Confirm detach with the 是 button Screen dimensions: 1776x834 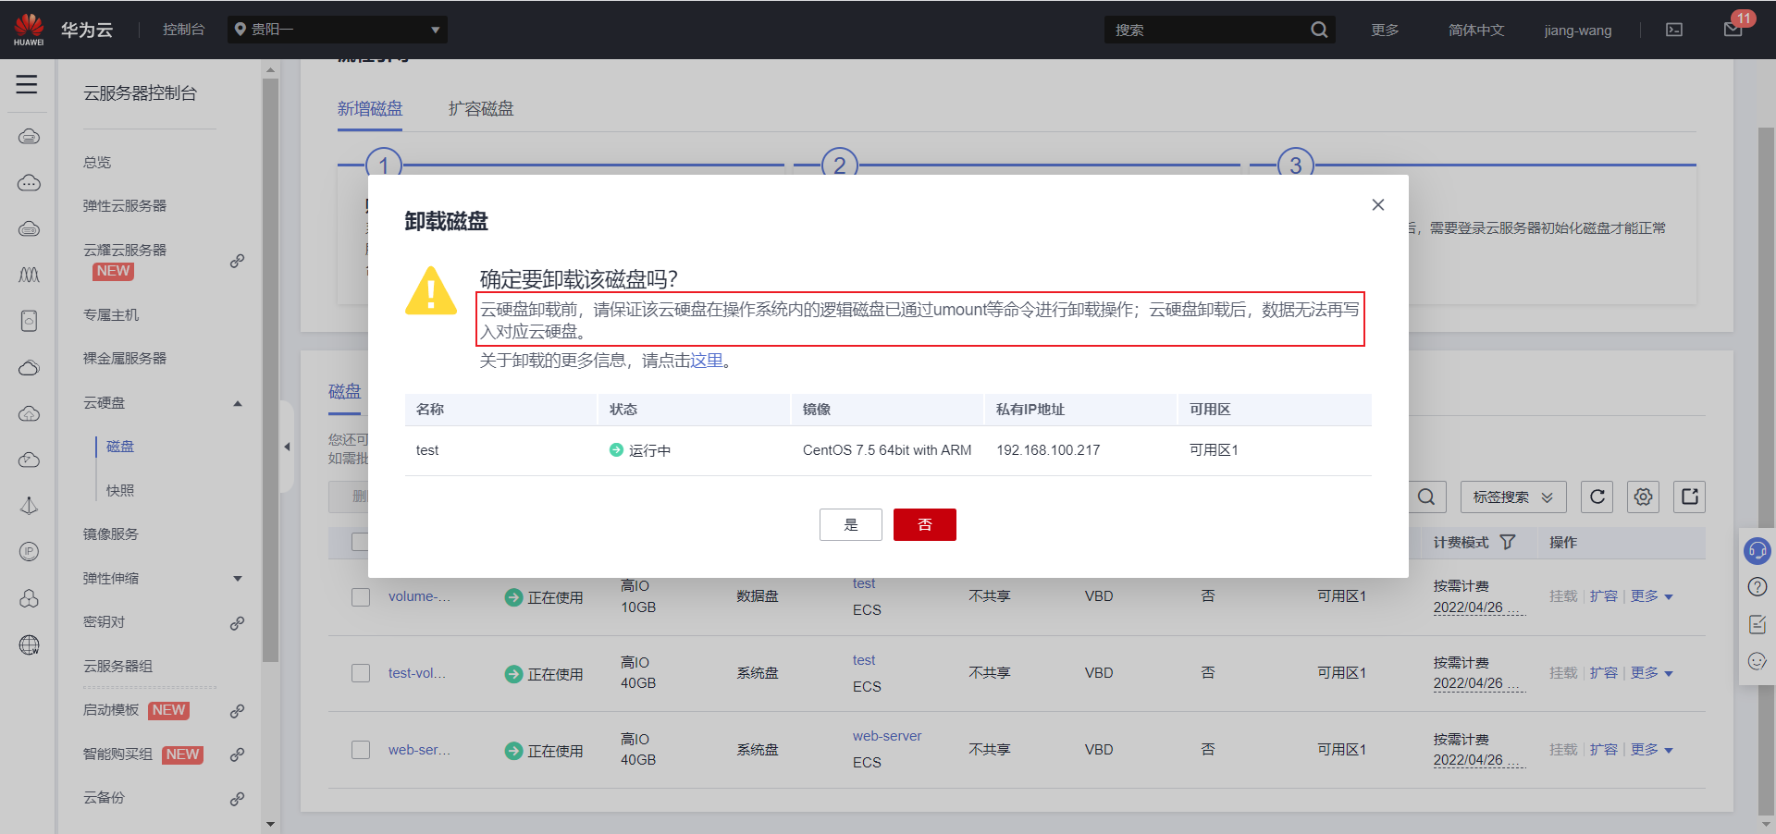point(851,525)
